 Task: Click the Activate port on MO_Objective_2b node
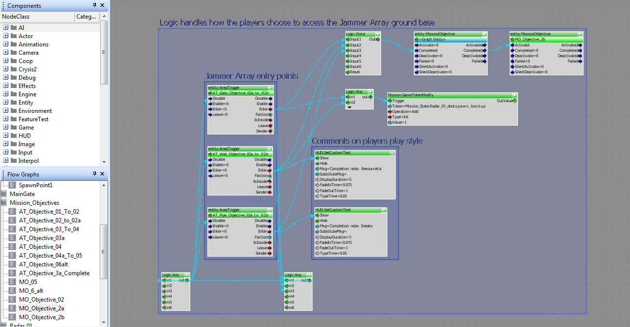click(512, 45)
